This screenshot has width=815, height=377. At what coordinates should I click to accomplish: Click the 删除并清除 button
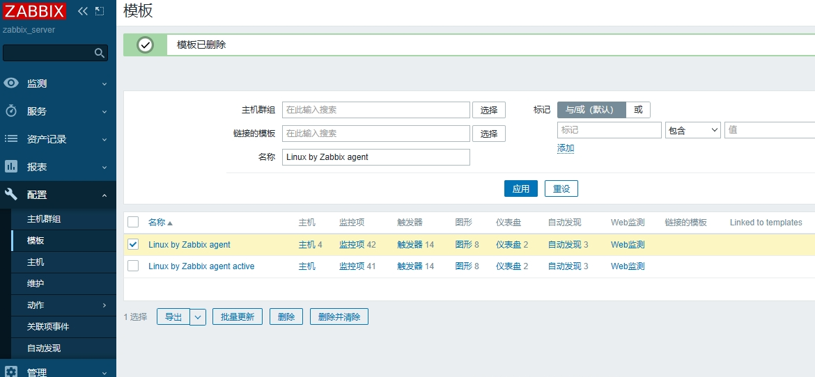339,317
